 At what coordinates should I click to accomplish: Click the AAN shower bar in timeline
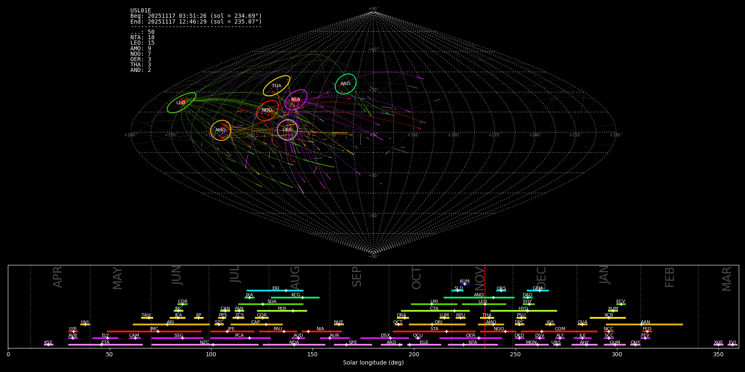click(644, 324)
